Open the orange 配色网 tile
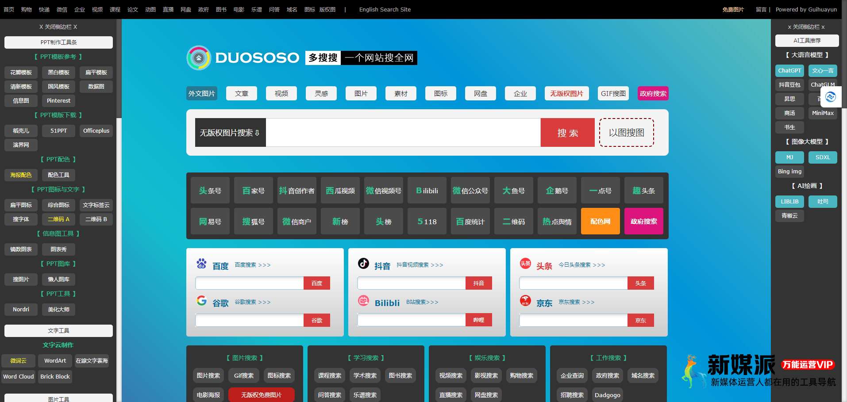Viewport: 847px width, 402px height. [601, 221]
